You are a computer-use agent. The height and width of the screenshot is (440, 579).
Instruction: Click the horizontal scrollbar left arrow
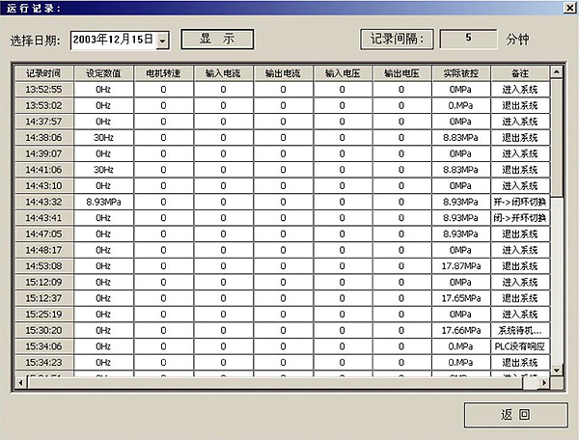click(x=20, y=383)
